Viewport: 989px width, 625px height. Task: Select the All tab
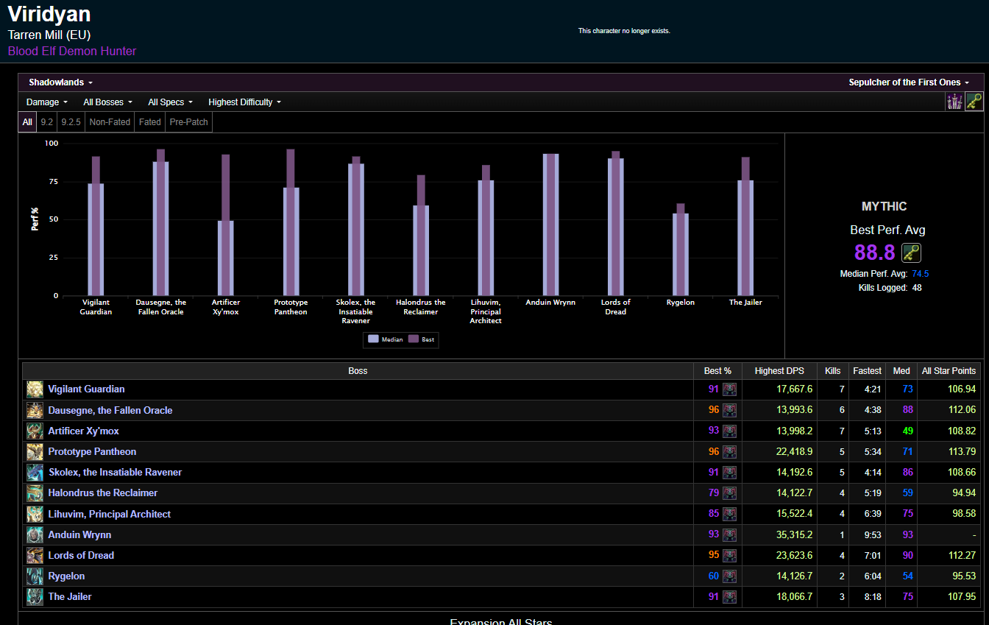(x=27, y=122)
